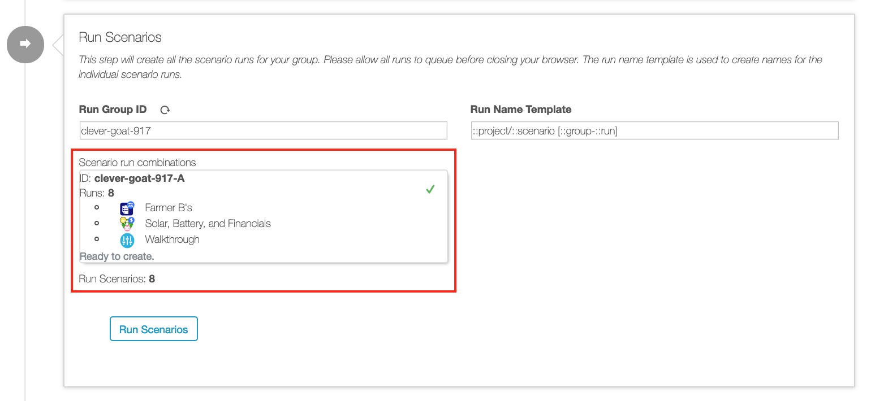
Task: Select the Farmer B's list entry
Action: point(169,208)
